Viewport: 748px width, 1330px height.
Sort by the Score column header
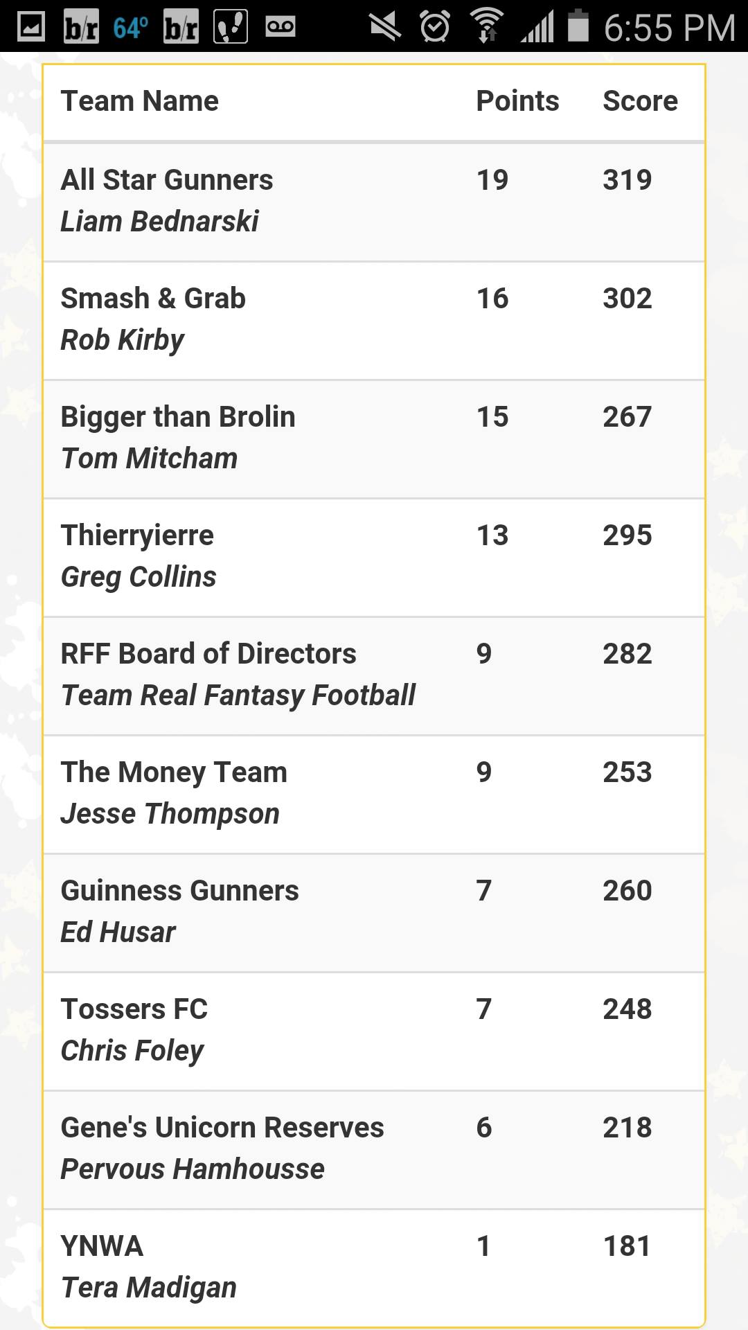(x=640, y=101)
